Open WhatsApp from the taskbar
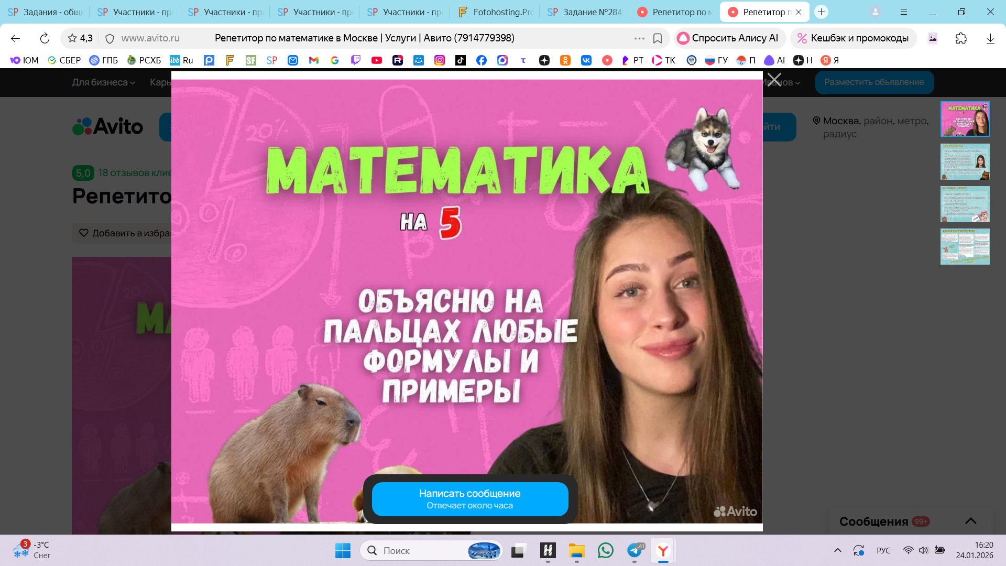Image resolution: width=1006 pixels, height=566 pixels. pyautogui.click(x=605, y=550)
